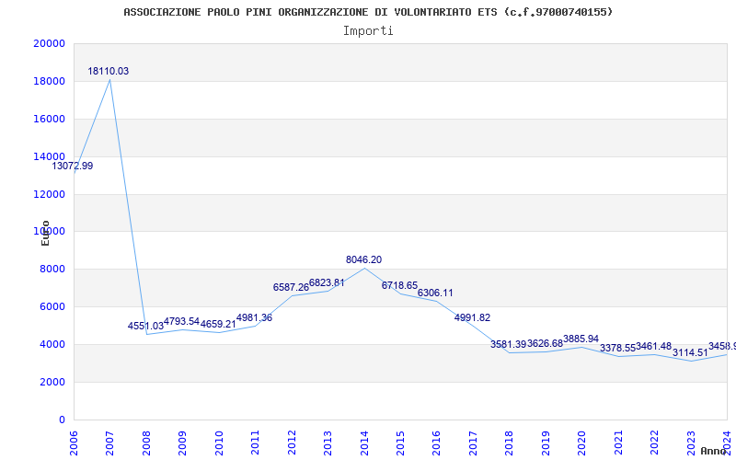
Task: Click the y-axis tick 20000
Action: pos(50,43)
